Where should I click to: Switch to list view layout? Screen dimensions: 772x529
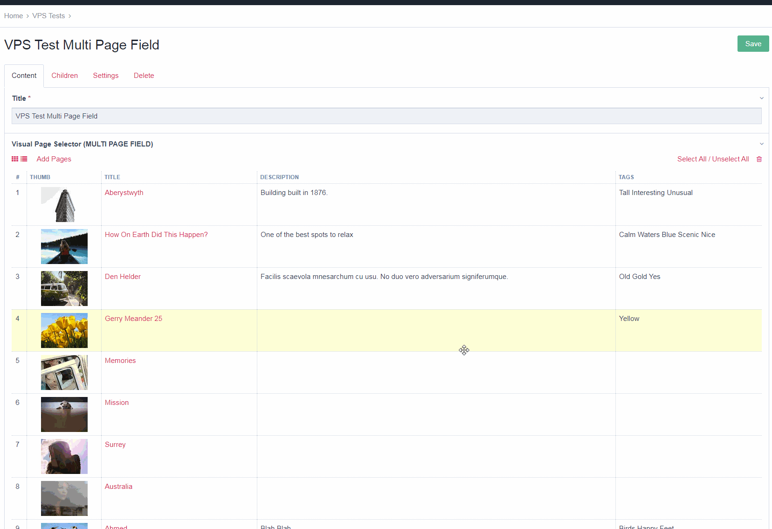click(x=24, y=159)
